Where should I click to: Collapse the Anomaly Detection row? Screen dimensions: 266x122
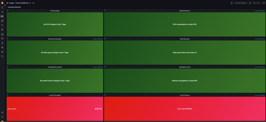pos(14,7)
